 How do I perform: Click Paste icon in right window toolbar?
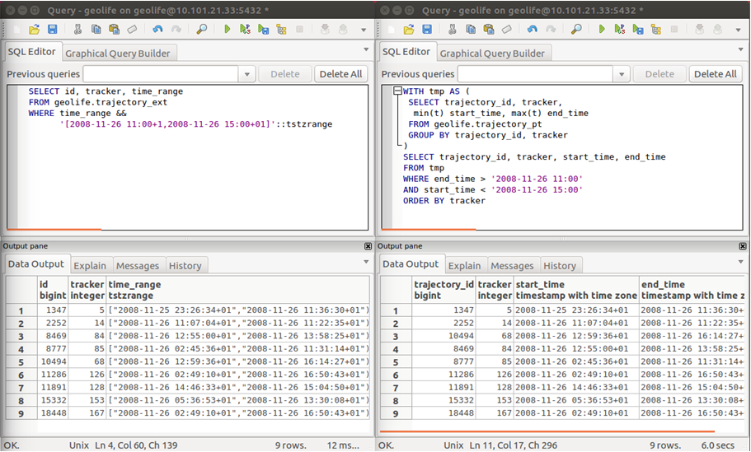point(489,29)
